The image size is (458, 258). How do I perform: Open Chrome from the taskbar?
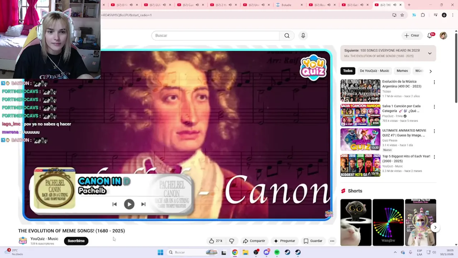(x=235, y=252)
